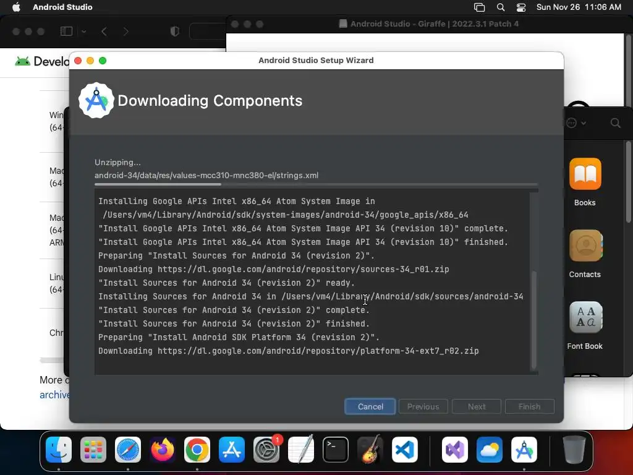Open Launchpad from the Dock

(93, 450)
